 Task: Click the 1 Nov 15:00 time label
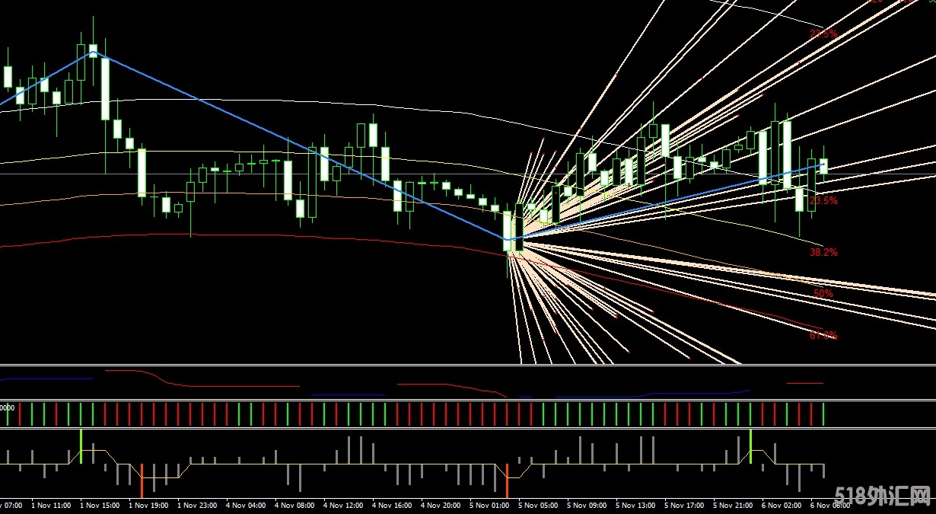click(x=100, y=505)
